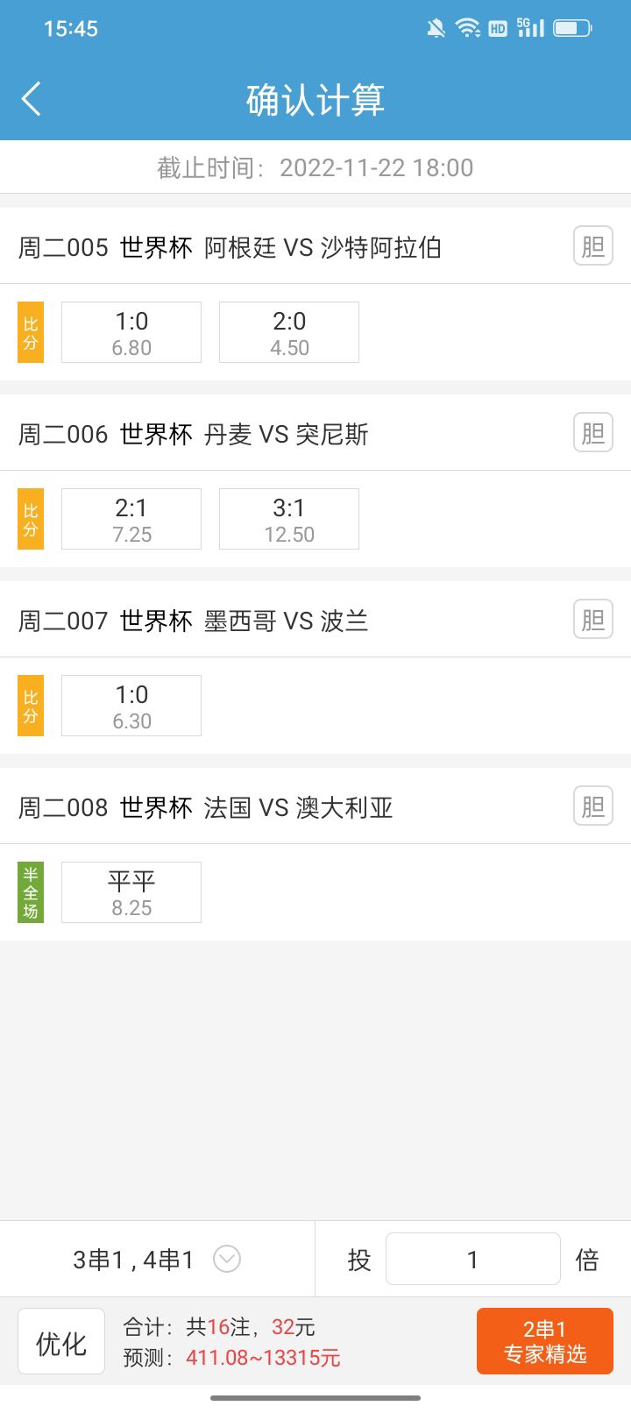
Task: Select 1:0 score at odds 6.30
Action: (x=131, y=706)
